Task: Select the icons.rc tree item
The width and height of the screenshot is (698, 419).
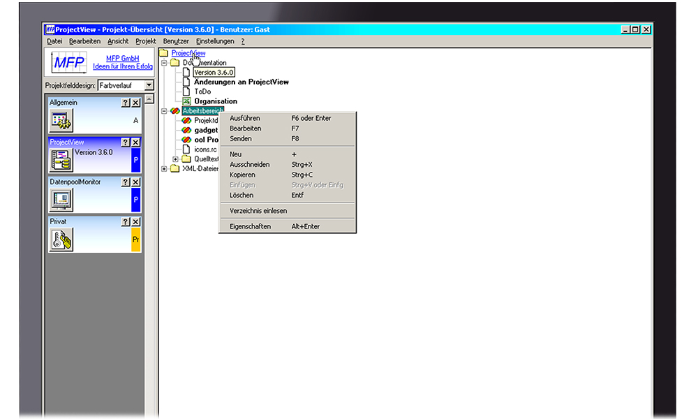Action: pos(206,149)
